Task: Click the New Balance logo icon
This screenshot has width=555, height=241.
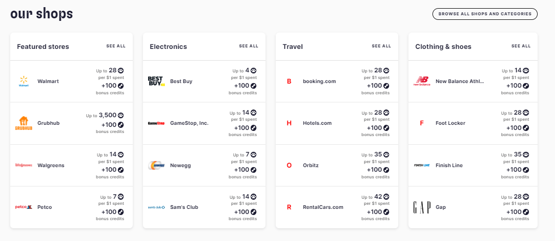Action: pyautogui.click(x=422, y=81)
